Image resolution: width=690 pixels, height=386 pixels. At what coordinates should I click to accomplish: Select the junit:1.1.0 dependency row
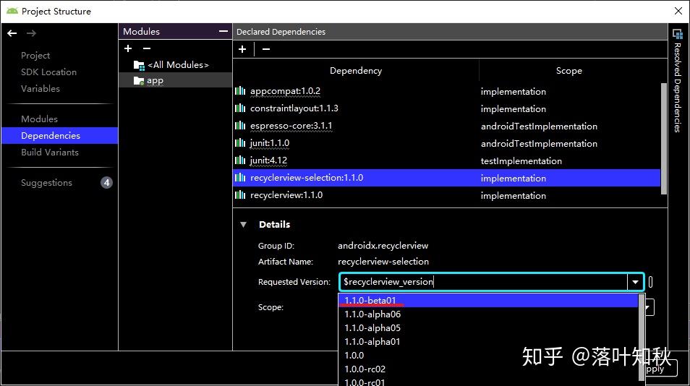[x=446, y=143]
